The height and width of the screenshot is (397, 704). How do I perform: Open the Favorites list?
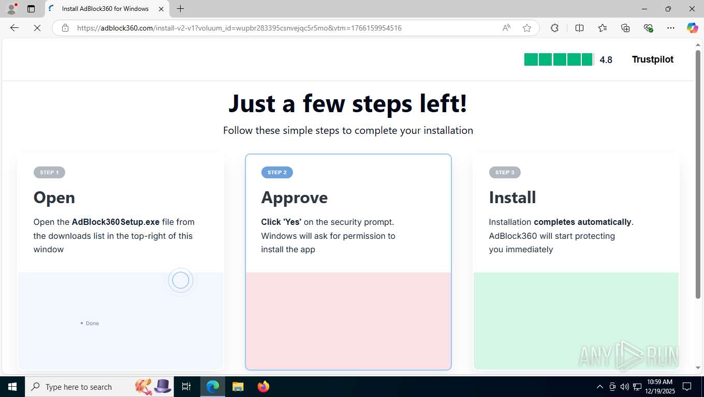click(603, 28)
